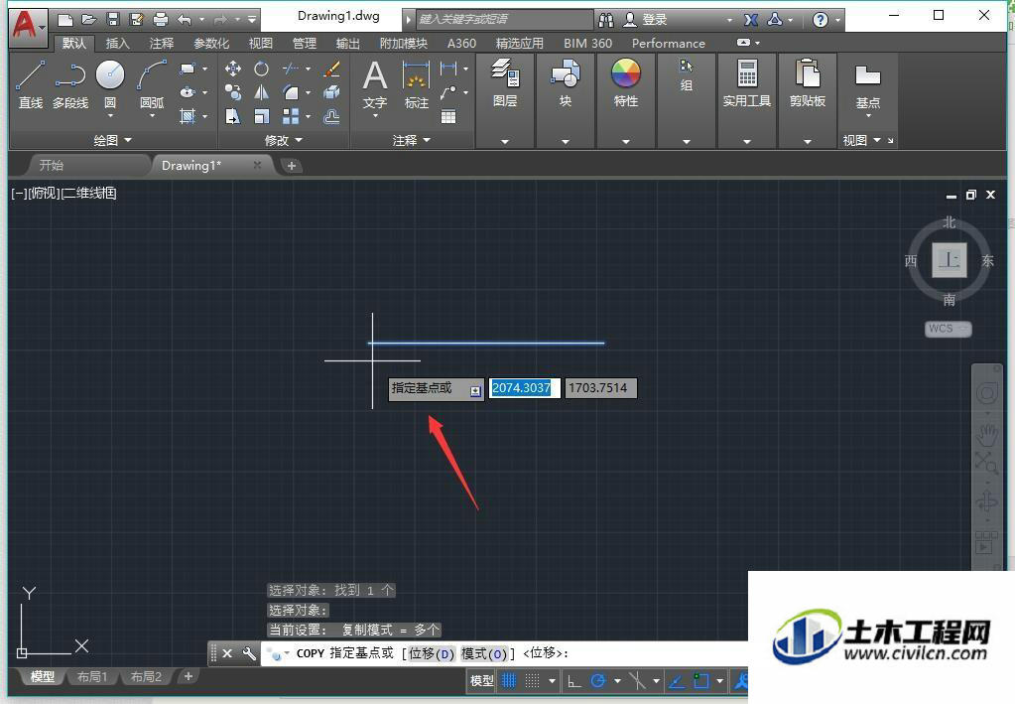Toggle 2D object snap in status bar
This screenshot has height=704, width=1015.
click(701, 681)
